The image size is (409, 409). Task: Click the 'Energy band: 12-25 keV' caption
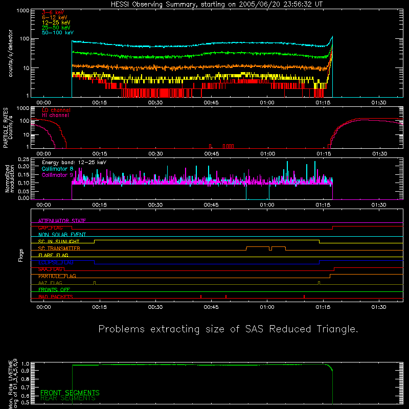click(x=74, y=163)
